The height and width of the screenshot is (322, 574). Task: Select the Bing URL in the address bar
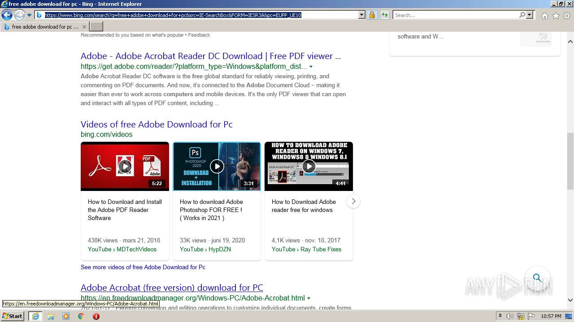pos(173,15)
